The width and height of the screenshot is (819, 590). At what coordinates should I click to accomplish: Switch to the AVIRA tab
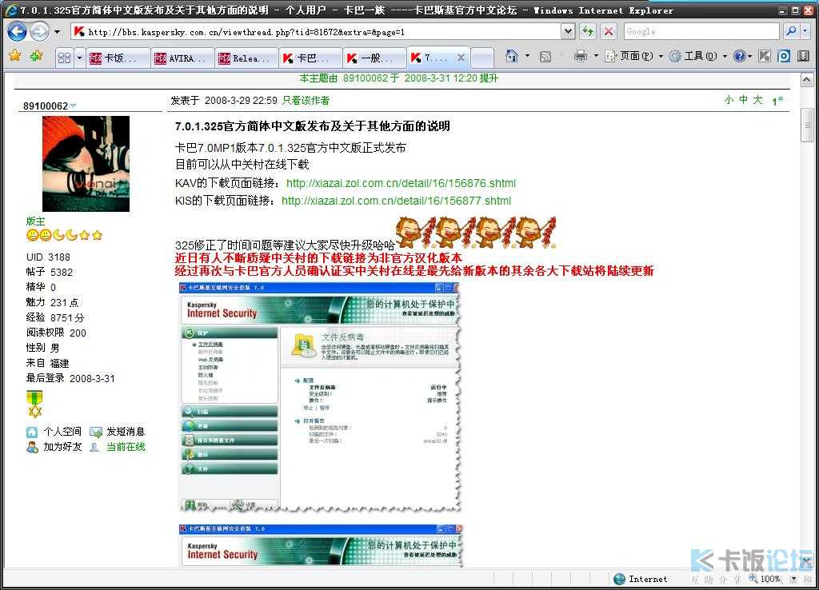coord(182,58)
